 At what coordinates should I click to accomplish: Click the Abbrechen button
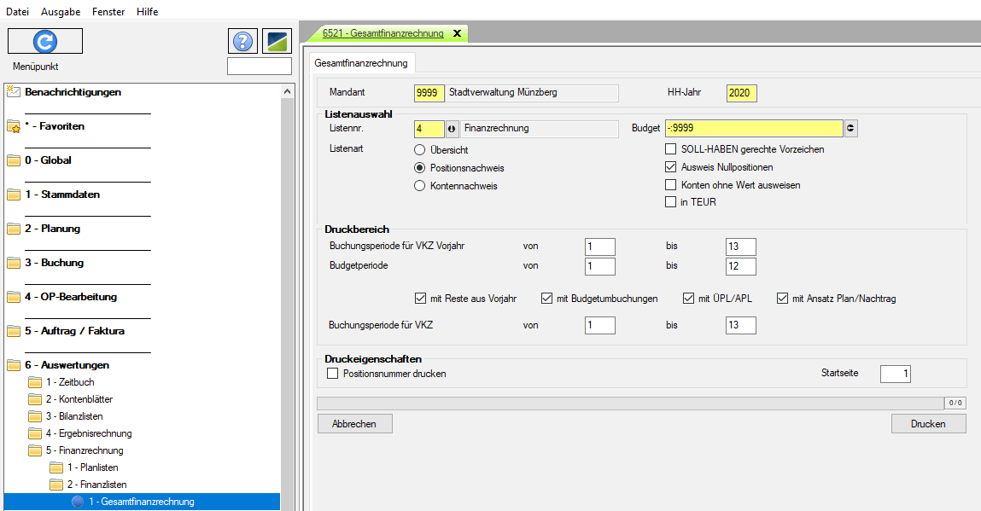coord(353,424)
